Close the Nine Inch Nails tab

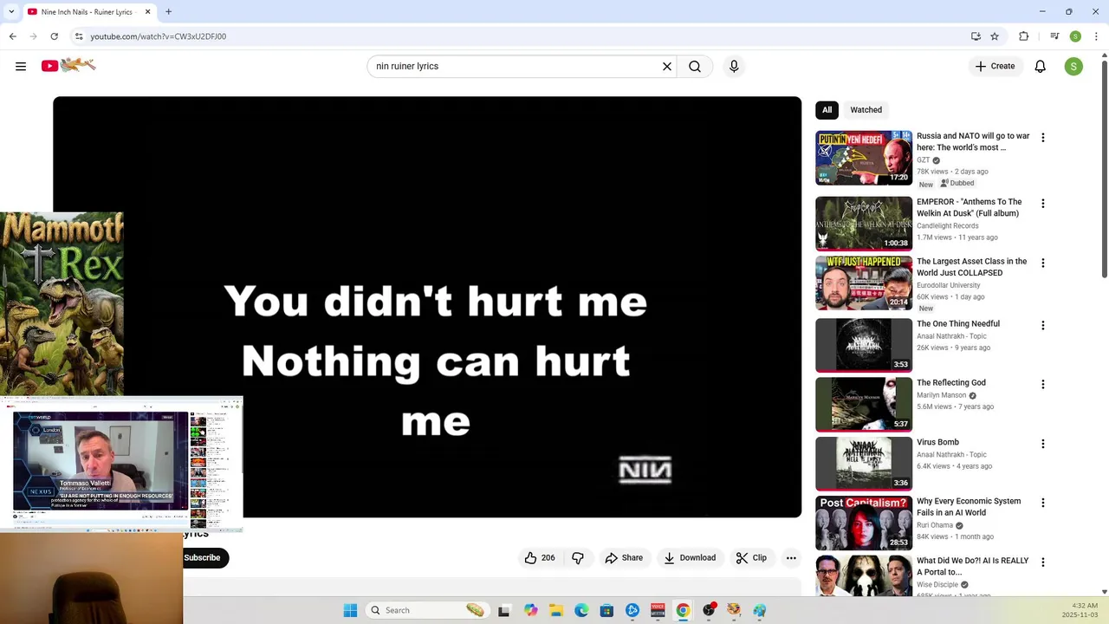[x=148, y=12]
